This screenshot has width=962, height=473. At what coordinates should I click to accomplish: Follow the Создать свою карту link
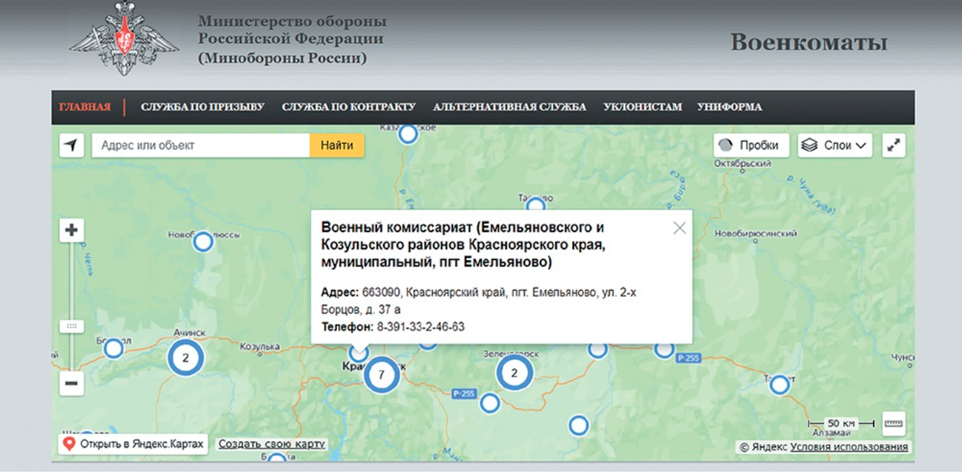tap(271, 444)
